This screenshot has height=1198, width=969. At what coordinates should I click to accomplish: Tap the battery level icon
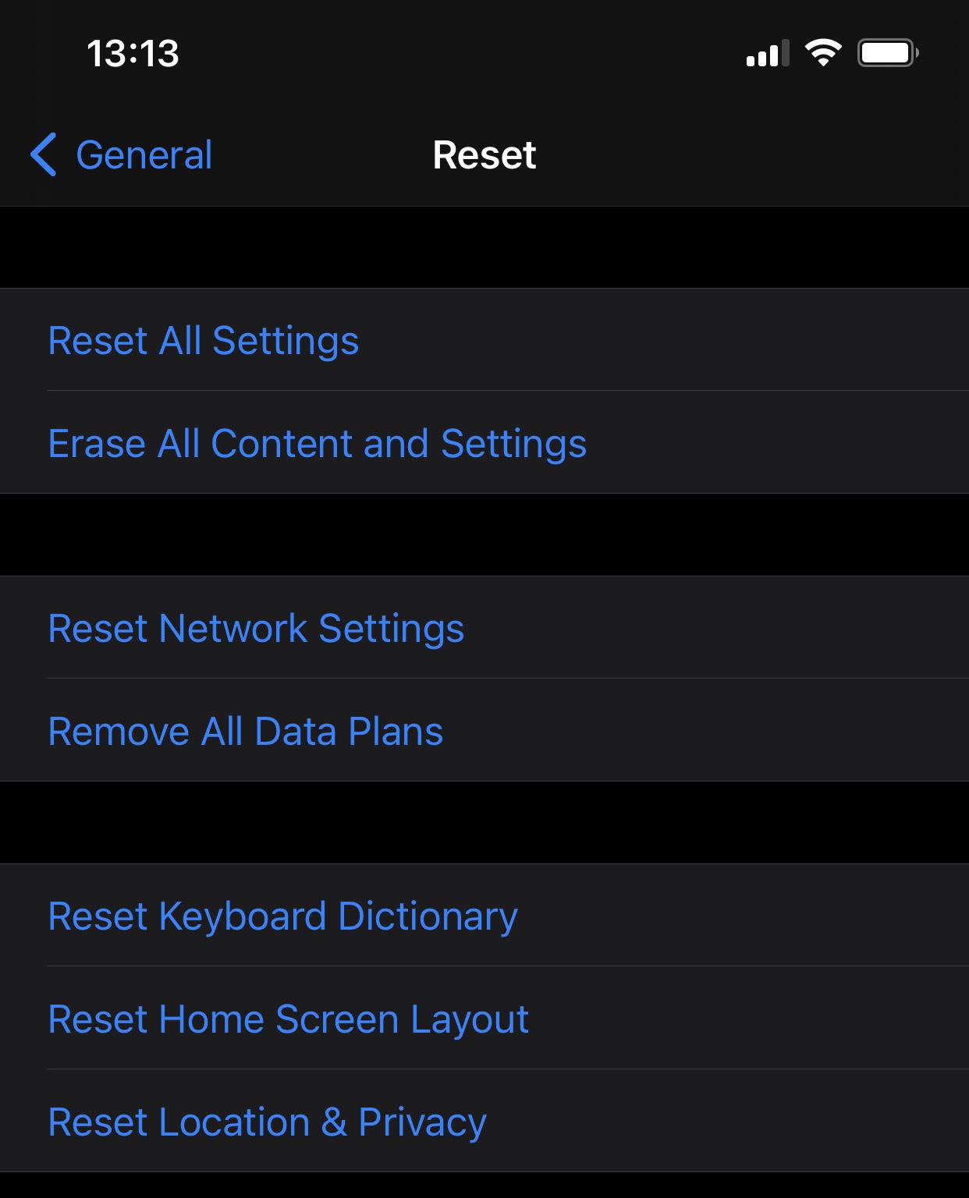888,53
